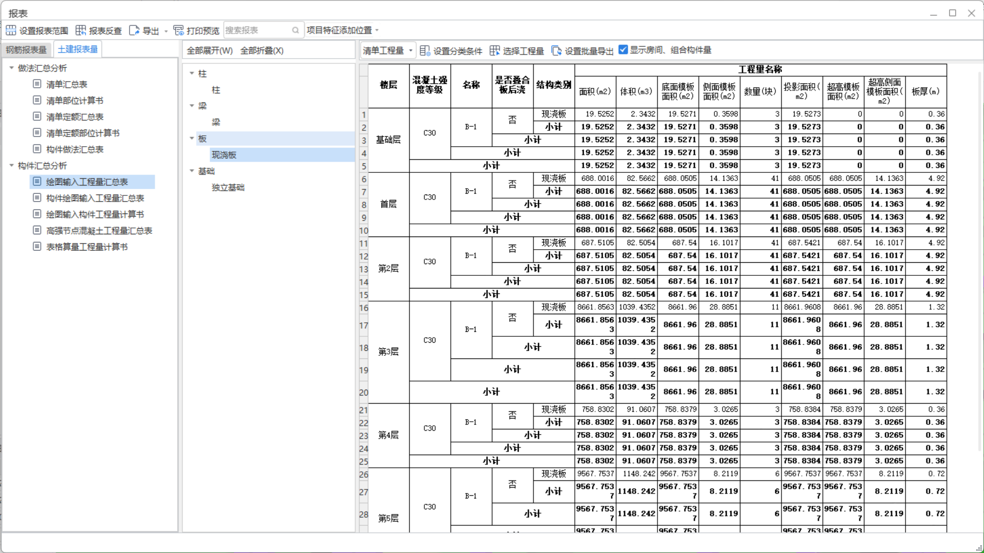Open 清单汇总表 report
This screenshot has width=984, height=553.
coord(67,84)
